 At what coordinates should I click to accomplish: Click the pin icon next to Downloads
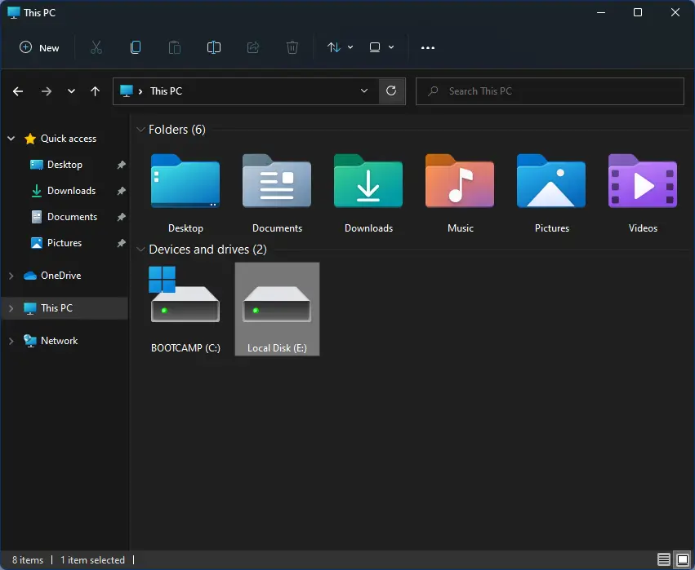click(x=121, y=191)
